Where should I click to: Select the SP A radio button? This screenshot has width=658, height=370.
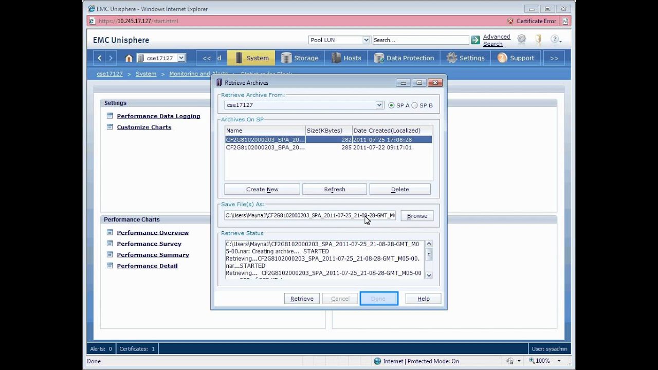coord(392,105)
